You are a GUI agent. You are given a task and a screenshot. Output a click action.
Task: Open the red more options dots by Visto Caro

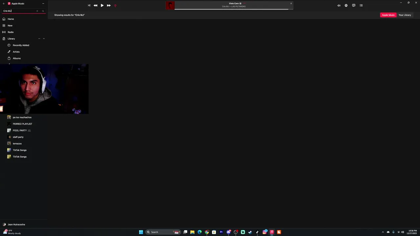[x=244, y=3]
